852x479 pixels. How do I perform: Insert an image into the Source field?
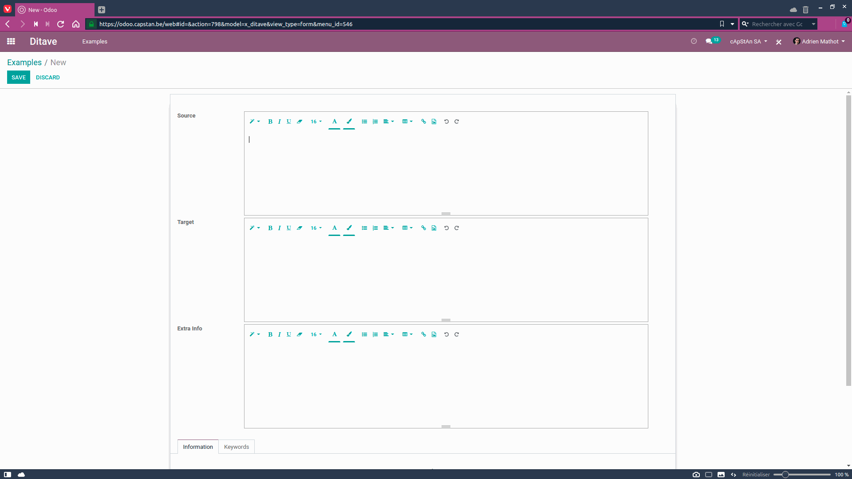434,122
